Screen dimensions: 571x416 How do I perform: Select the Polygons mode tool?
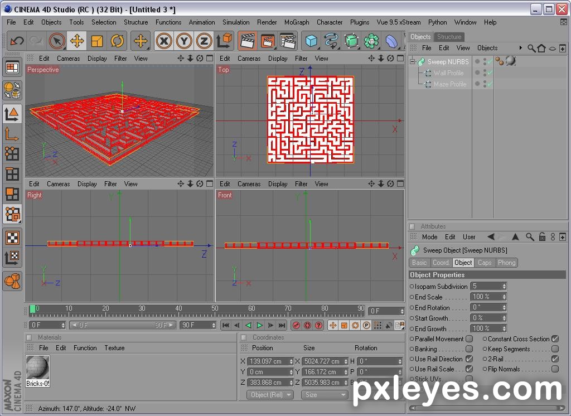12,194
